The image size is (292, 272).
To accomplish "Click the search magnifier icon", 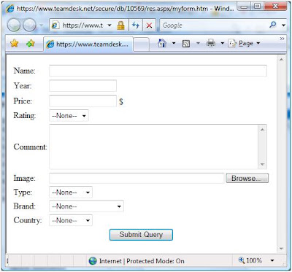I will point(273,25).
